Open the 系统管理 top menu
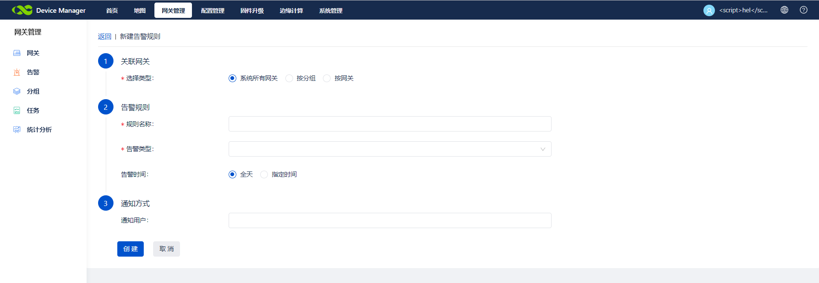This screenshot has height=283, width=819. pos(331,11)
